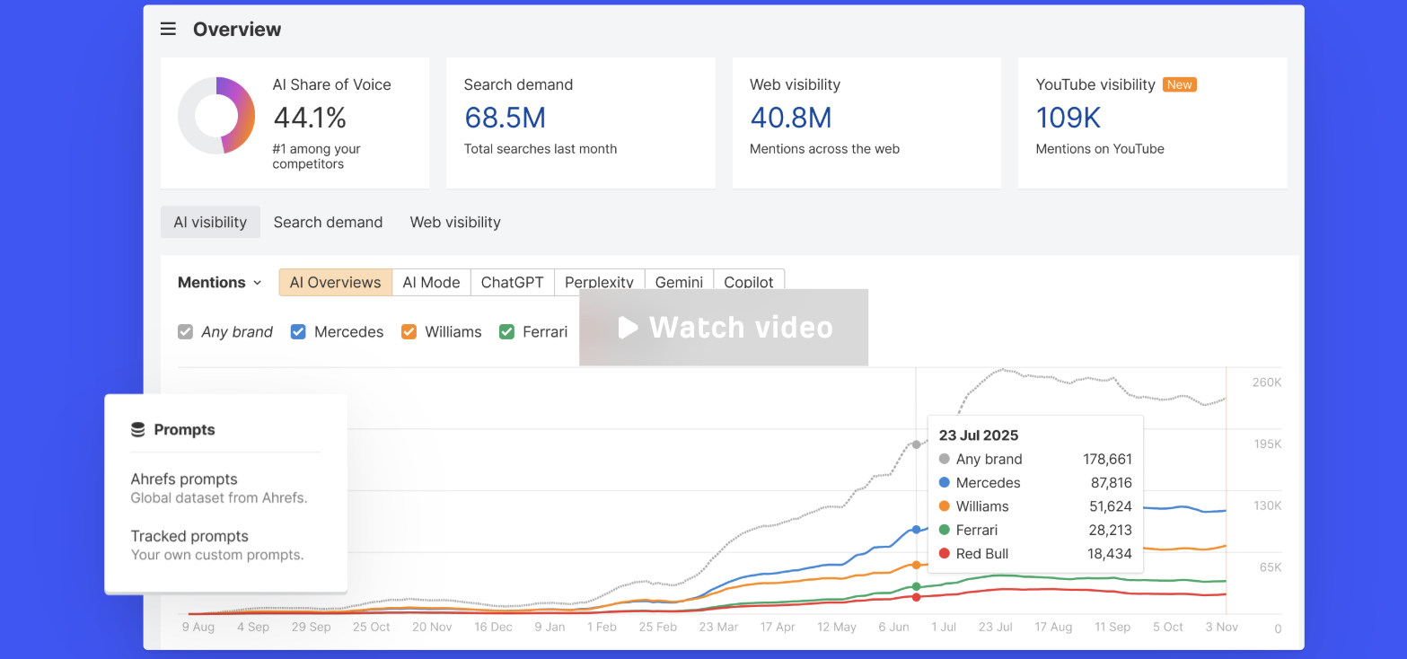Click the red Red Bull swatch in the tooltip
Screen dimensions: 1407x659
click(x=944, y=554)
